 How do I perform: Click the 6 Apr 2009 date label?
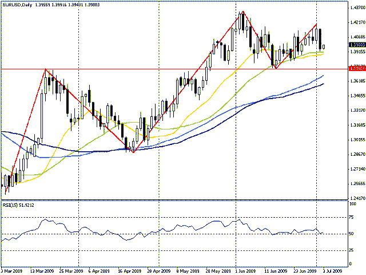click(x=100, y=271)
